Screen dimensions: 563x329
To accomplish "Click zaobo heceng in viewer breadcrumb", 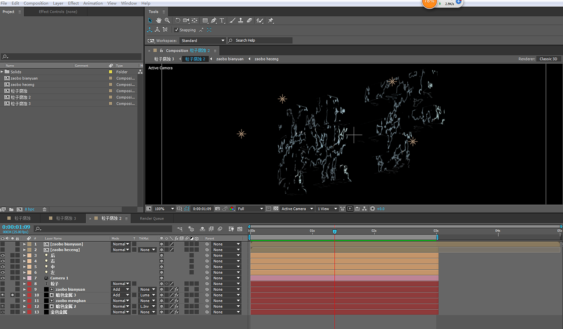I will tap(267, 59).
